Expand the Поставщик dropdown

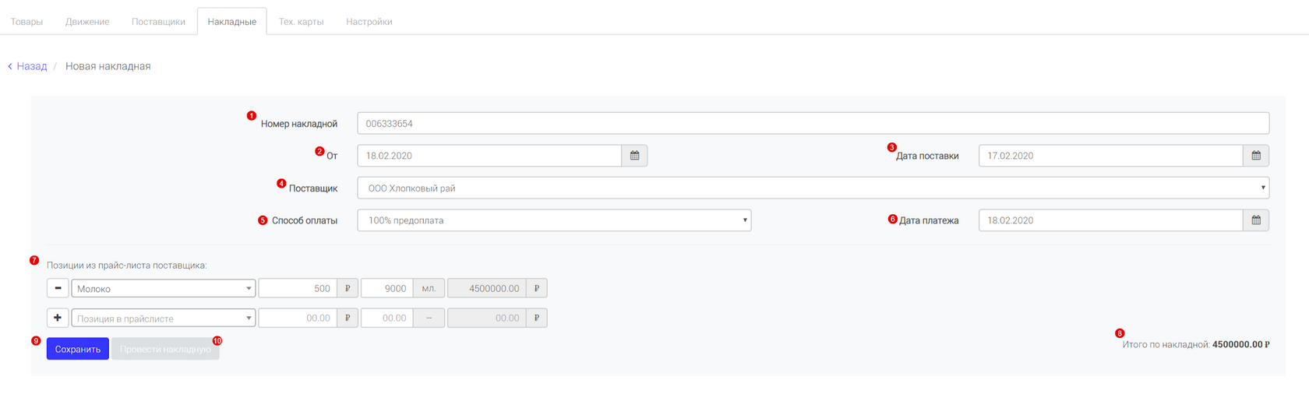[813, 188]
